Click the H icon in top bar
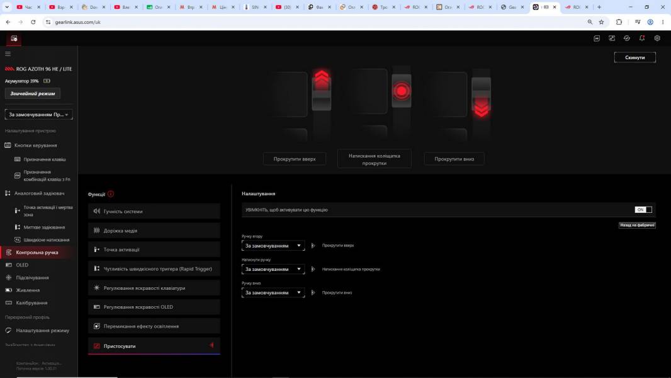The image size is (671, 378). pos(597,38)
